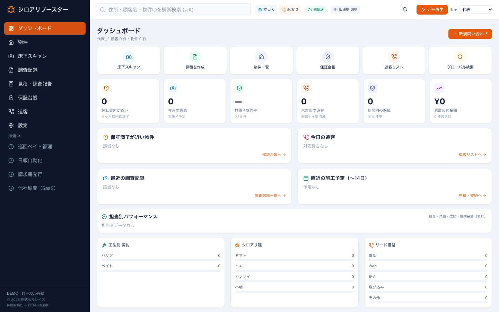Click the 本日 0 chip
499x312 pixels.
point(266,10)
